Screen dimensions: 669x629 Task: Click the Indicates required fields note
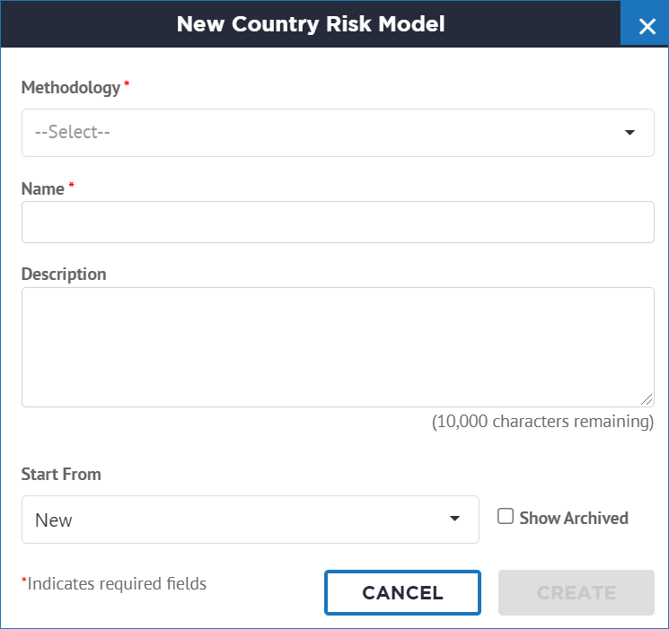[114, 584]
